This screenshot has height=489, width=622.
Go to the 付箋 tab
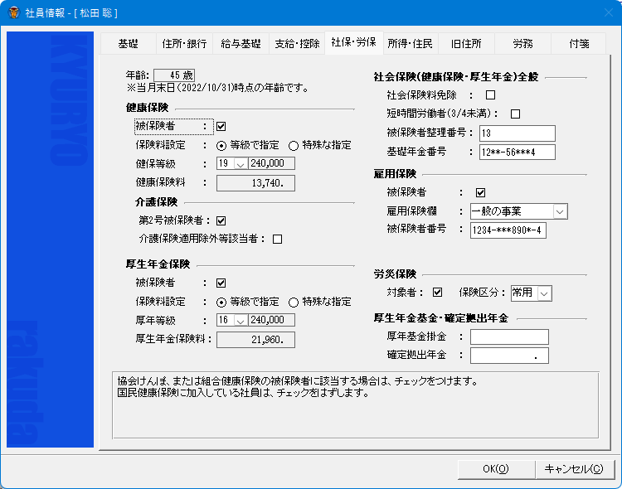point(579,44)
